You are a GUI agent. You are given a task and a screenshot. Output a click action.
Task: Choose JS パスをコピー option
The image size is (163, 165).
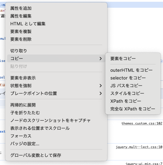pyautogui.click(x=133, y=86)
